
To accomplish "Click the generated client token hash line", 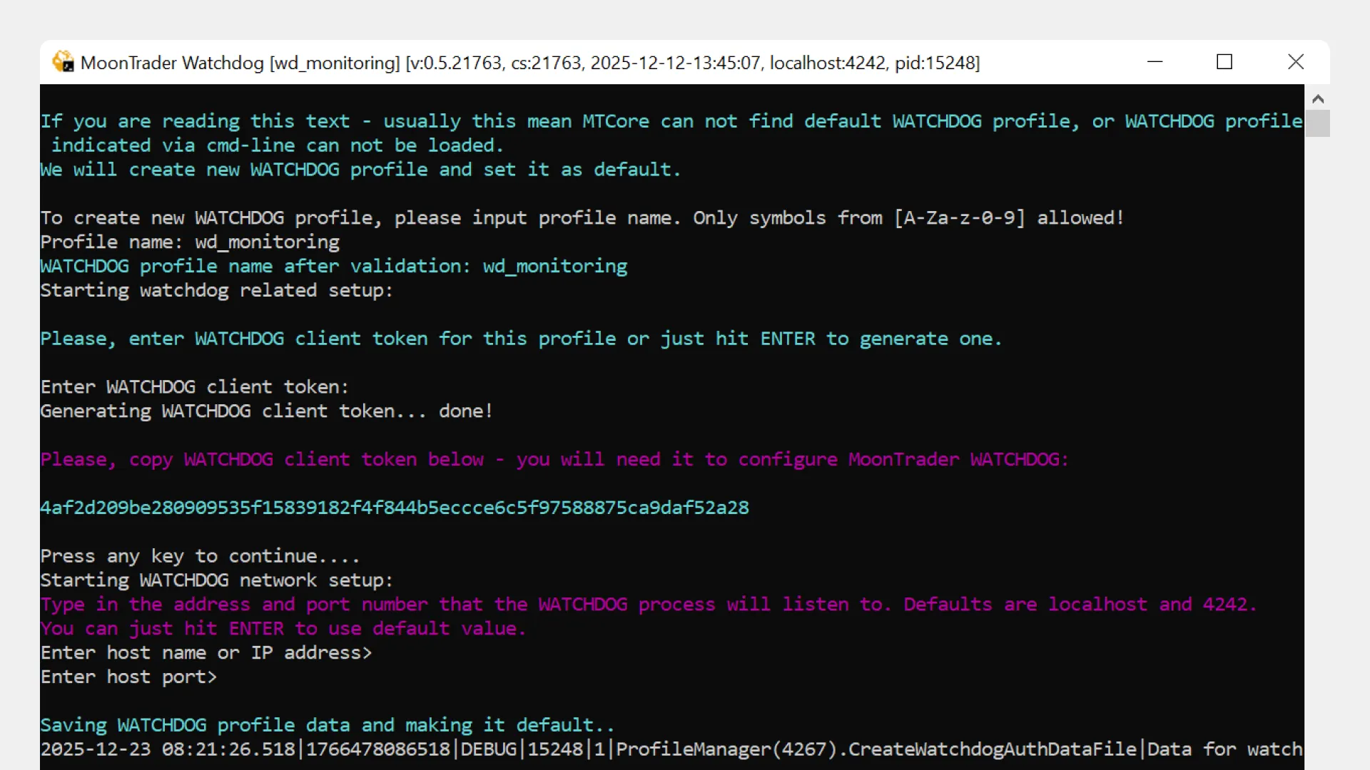I will tap(394, 508).
